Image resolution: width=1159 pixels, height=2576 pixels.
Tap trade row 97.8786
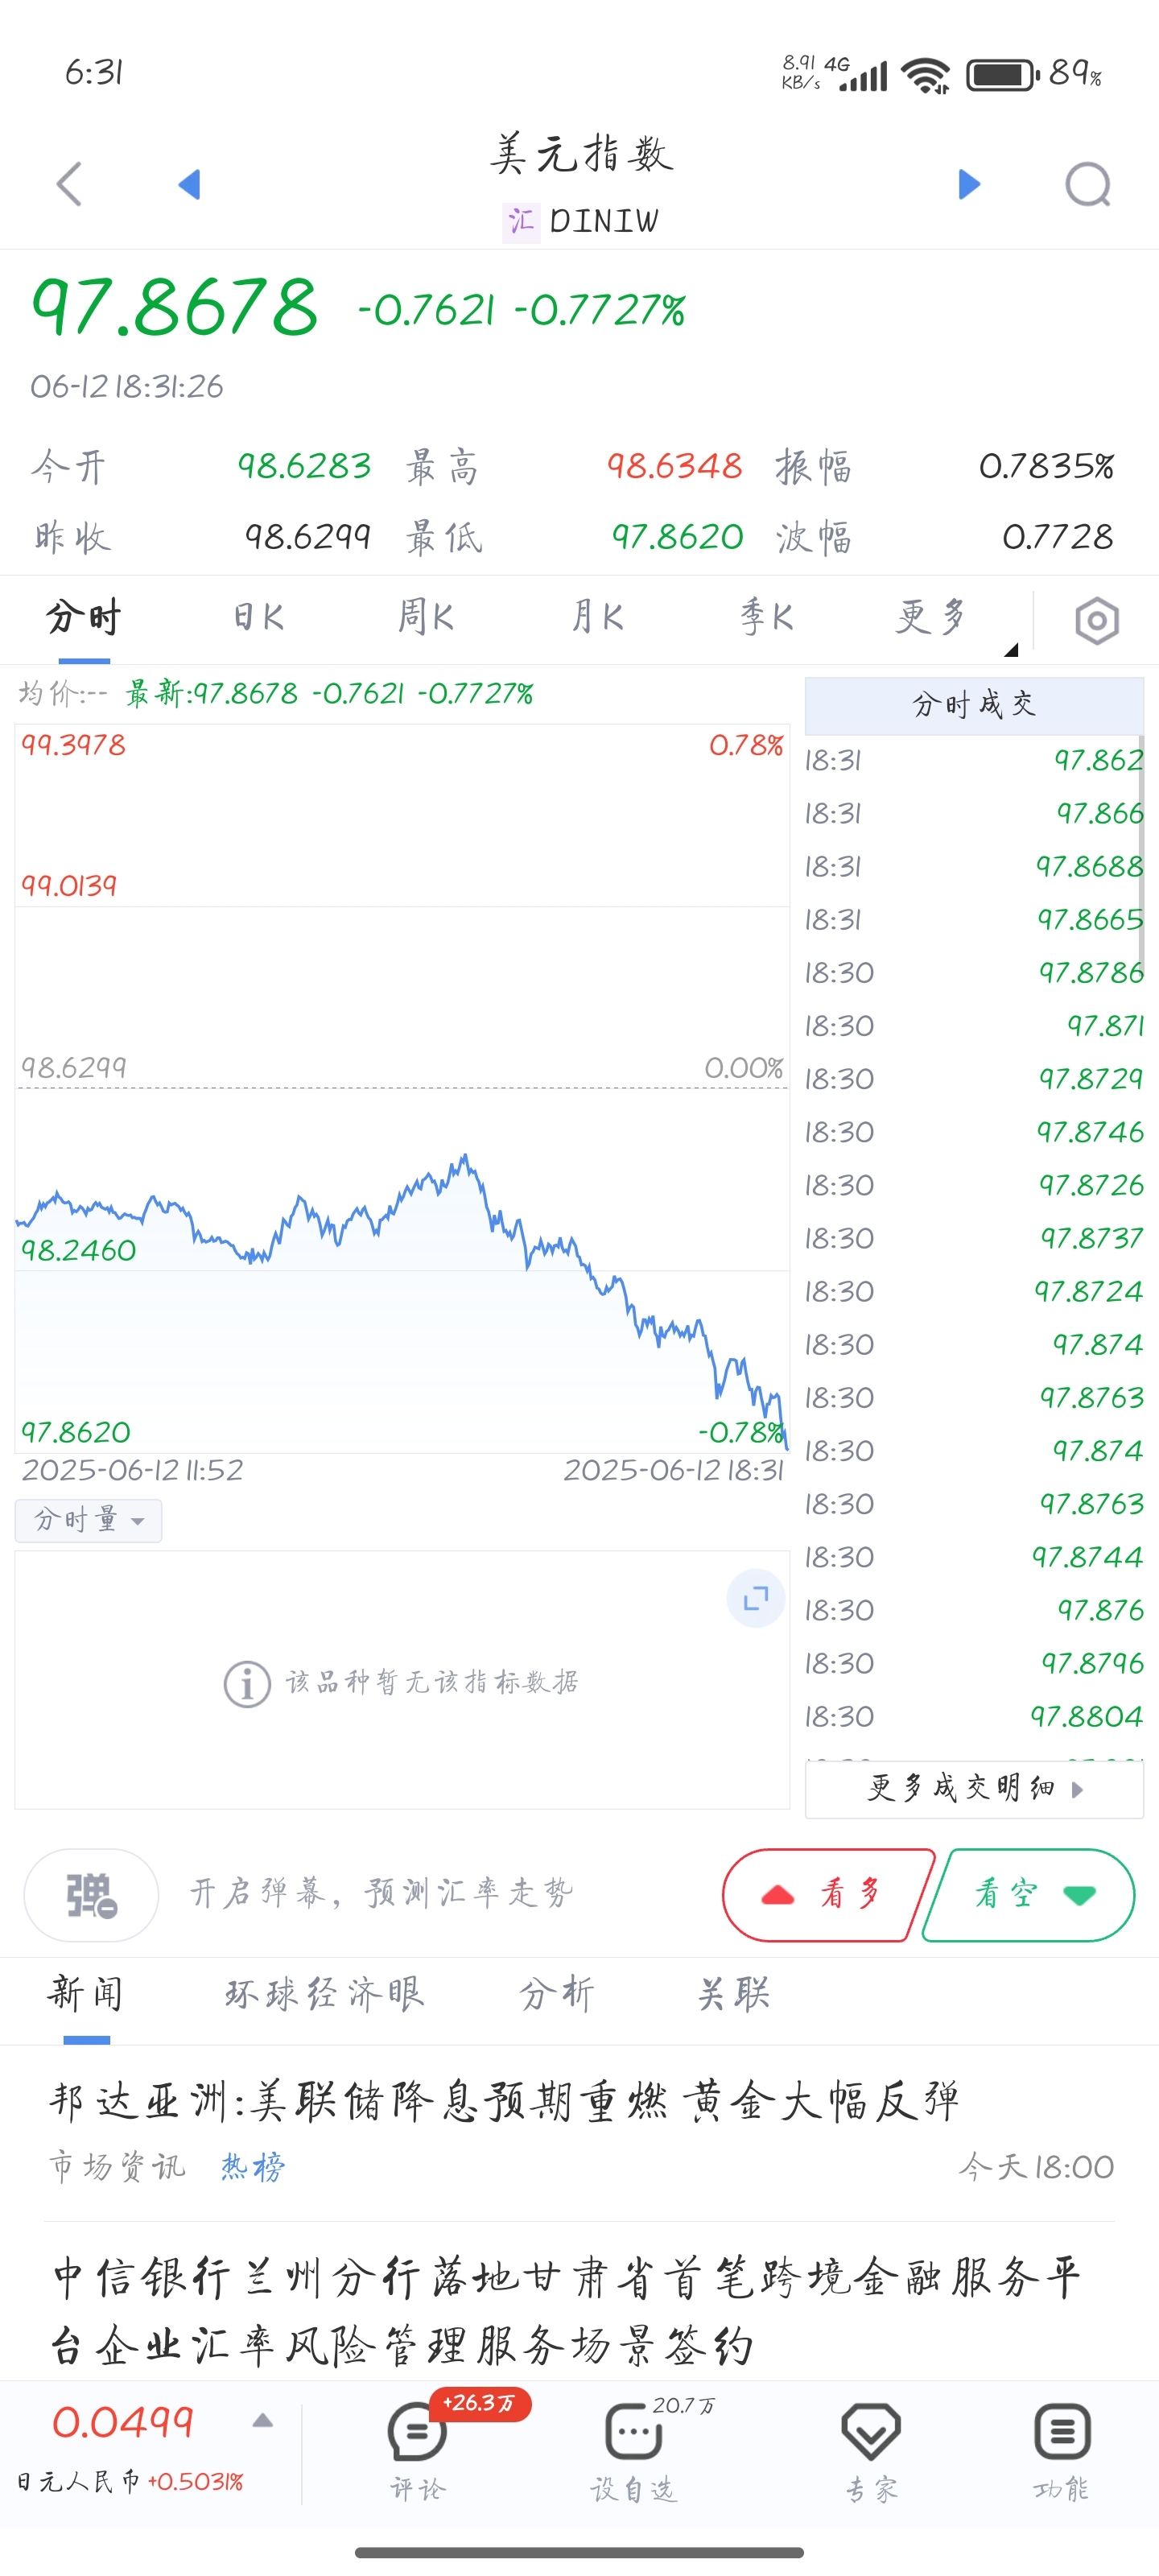(x=974, y=973)
